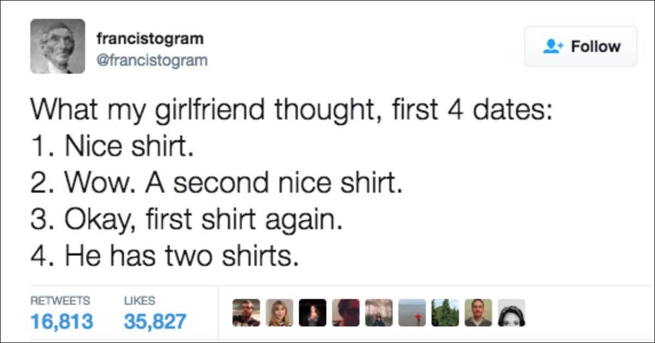Click the bold francistogram display name

click(x=150, y=39)
